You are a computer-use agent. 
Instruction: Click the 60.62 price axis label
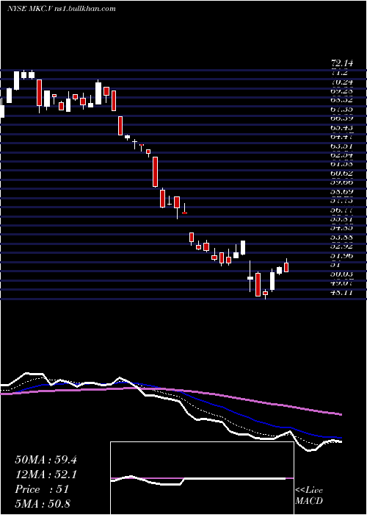click(343, 173)
